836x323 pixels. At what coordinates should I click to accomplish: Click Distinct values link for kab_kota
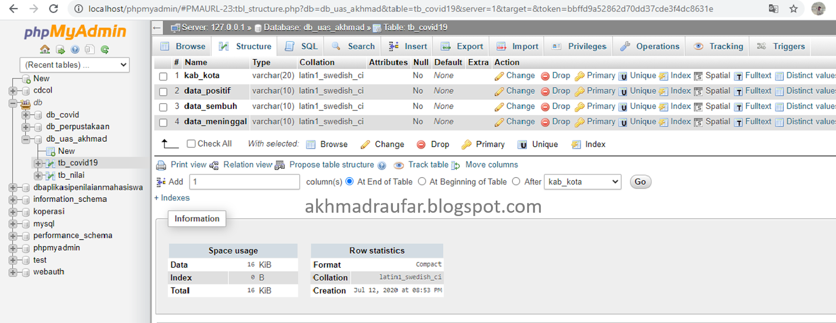point(810,75)
